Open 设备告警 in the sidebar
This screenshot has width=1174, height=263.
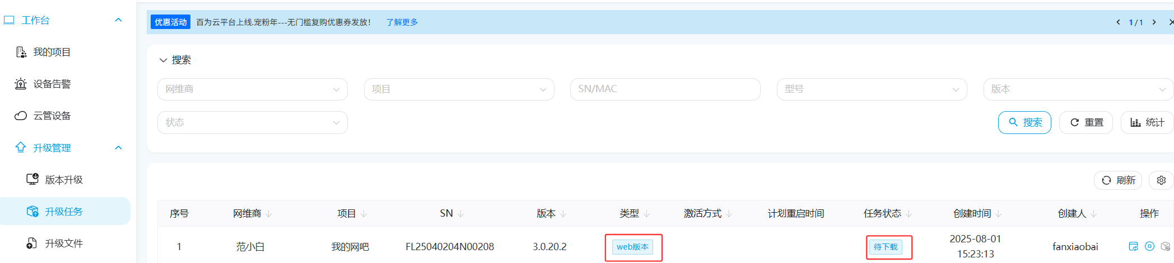pyautogui.click(x=52, y=84)
